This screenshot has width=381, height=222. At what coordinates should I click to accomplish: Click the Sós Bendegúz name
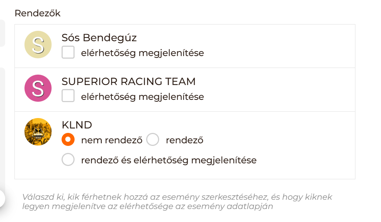click(99, 38)
